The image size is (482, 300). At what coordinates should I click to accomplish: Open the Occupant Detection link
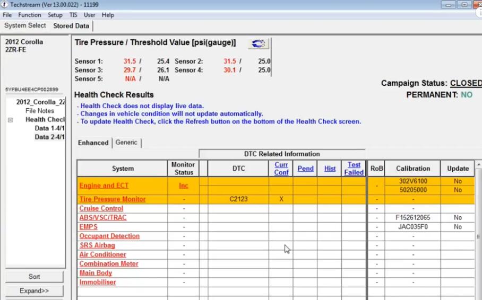pos(109,236)
